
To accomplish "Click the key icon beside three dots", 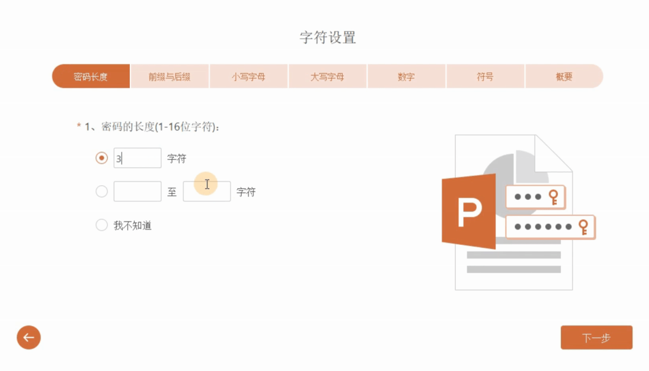I will [x=554, y=197].
